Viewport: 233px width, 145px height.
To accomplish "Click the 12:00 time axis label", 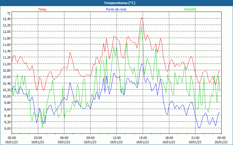I will coord(117,138).
